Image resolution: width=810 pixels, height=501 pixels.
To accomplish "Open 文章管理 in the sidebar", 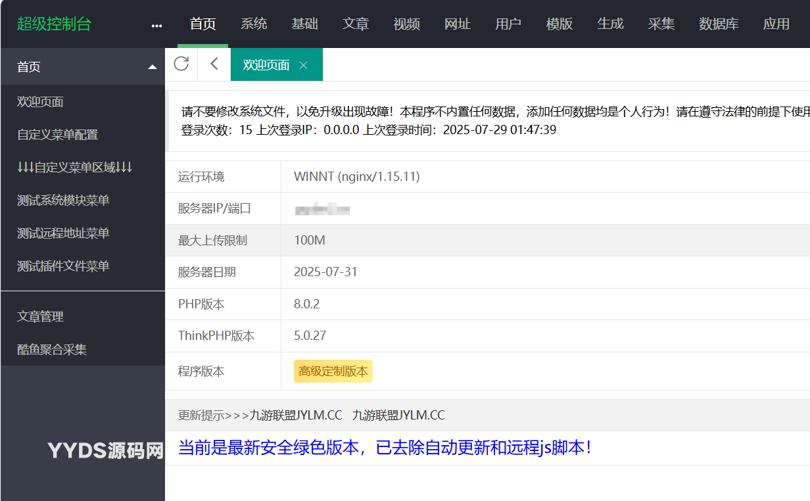I will [x=41, y=316].
